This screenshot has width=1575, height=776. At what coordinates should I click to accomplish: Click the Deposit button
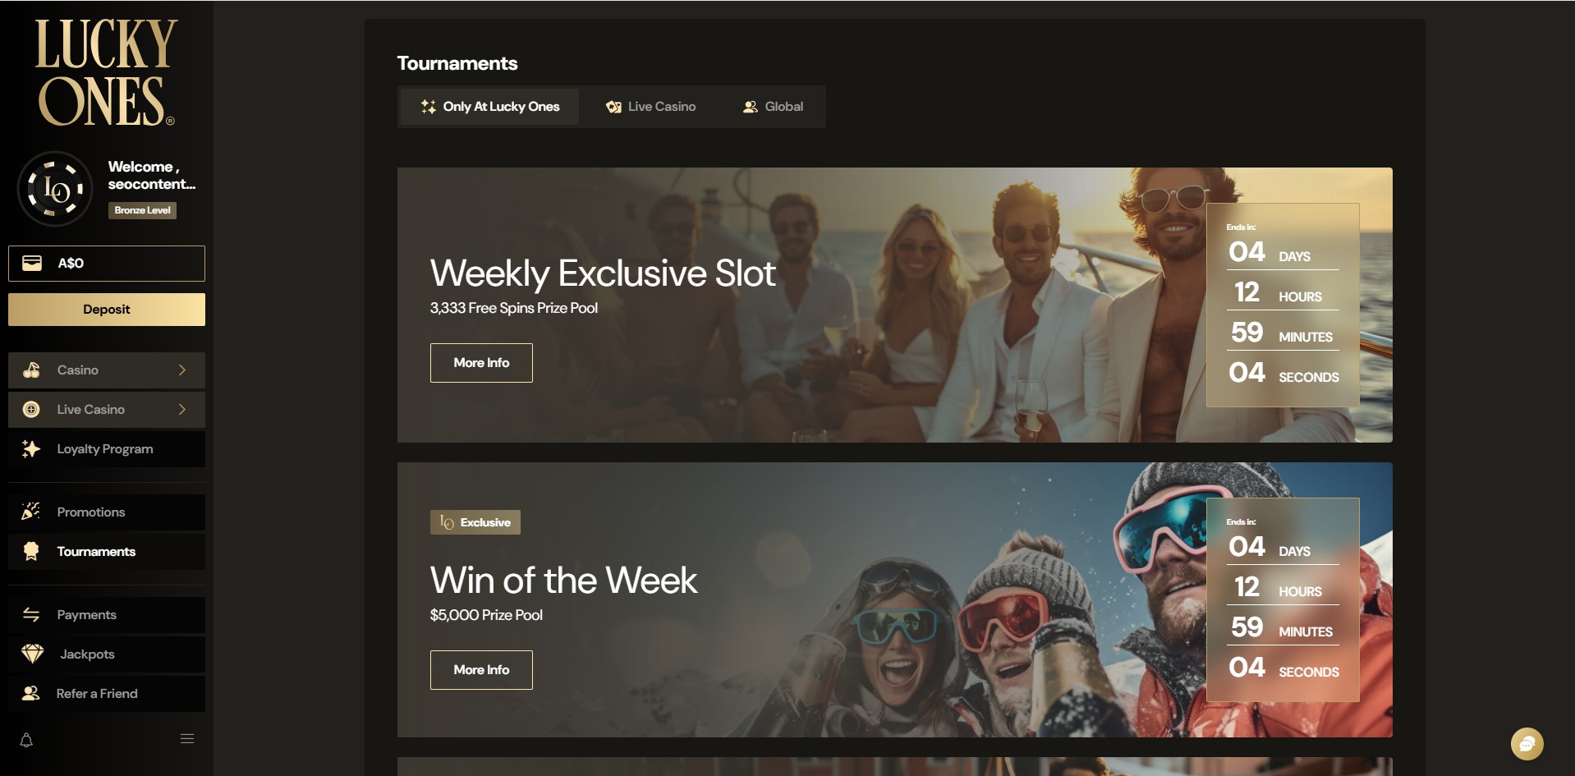[x=107, y=310]
